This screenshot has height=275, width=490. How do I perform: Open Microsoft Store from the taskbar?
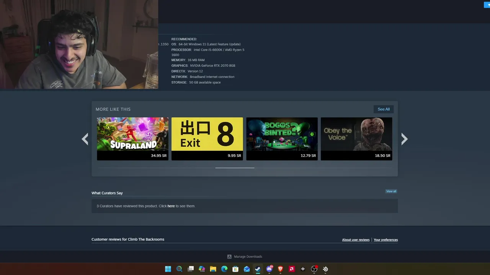(235, 269)
